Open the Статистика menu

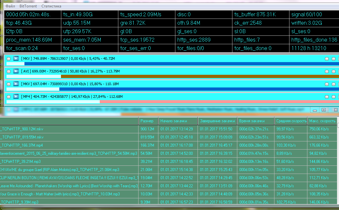click(x=51, y=6)
